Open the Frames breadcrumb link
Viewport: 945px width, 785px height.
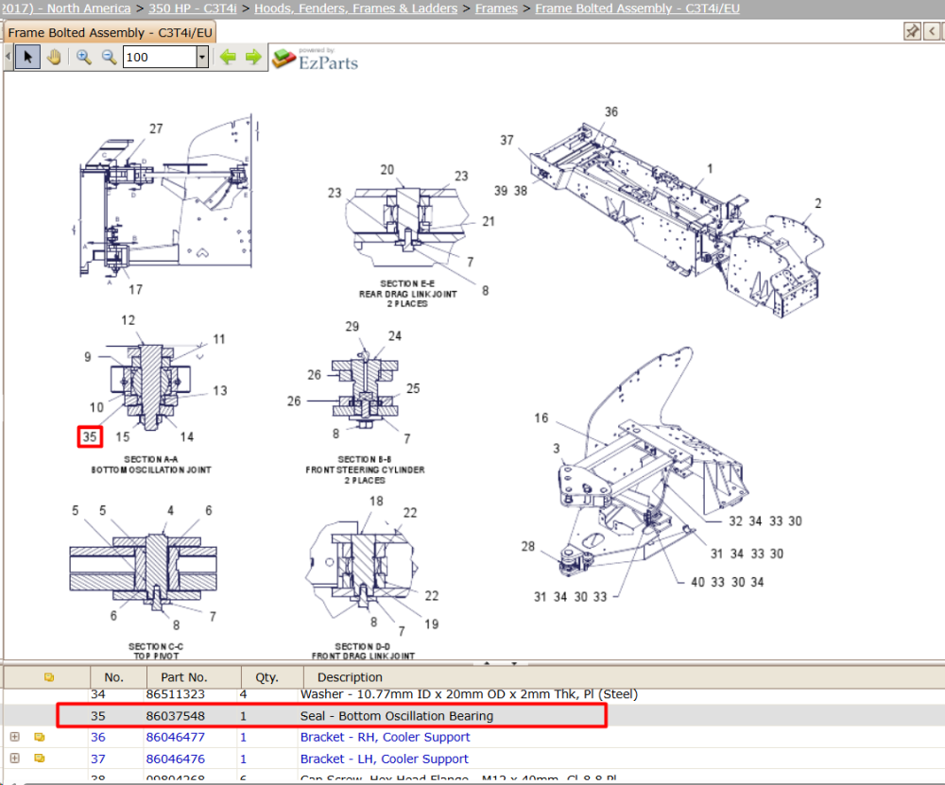click(496, 9)
